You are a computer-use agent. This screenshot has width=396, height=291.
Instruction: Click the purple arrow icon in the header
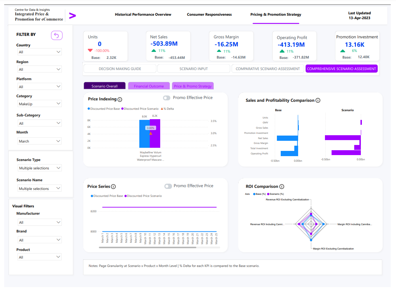[x=72, y=15]
